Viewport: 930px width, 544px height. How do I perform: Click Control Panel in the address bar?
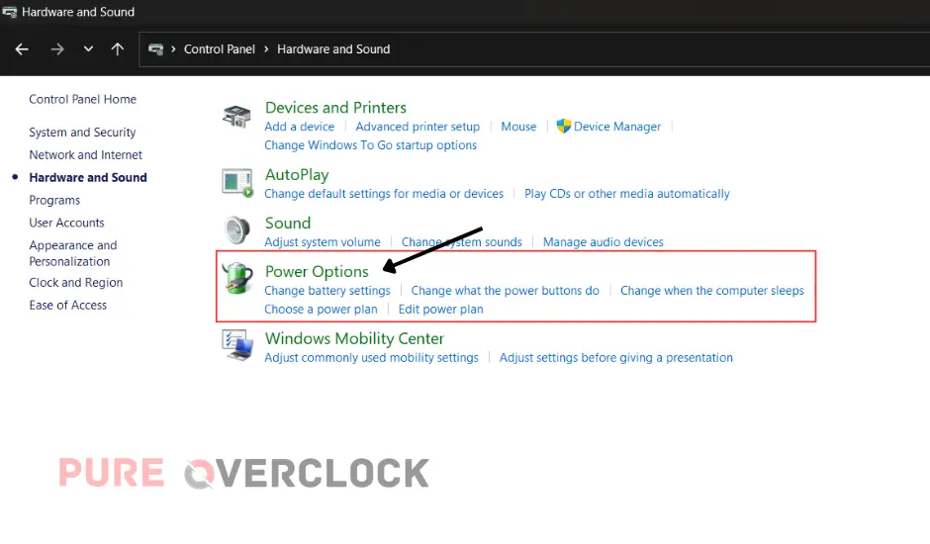(x=219, y=49)
